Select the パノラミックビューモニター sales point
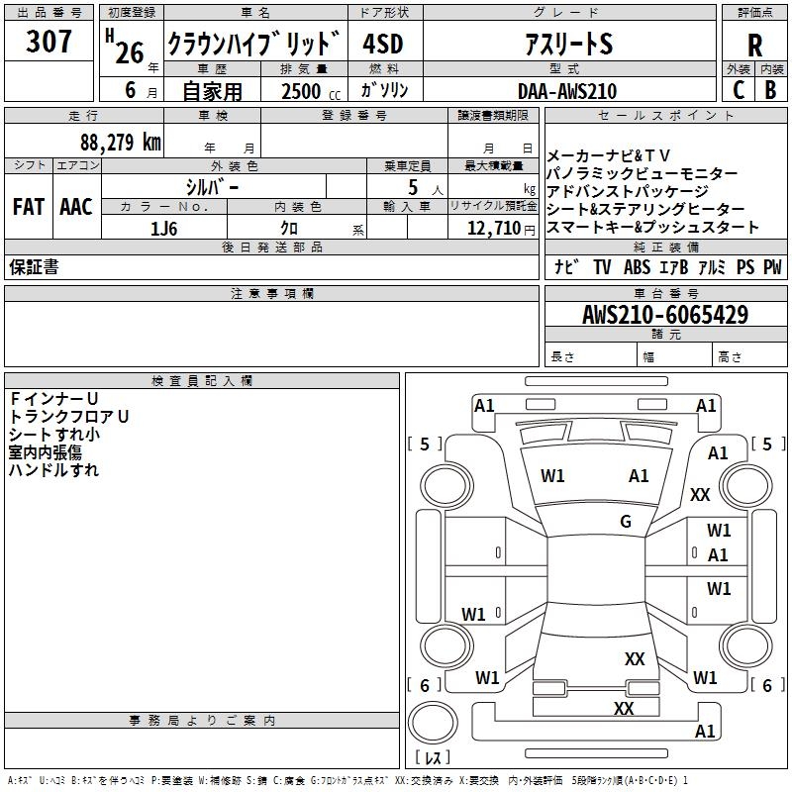Viewport: 792px width, 792px height. pos(642,173)
